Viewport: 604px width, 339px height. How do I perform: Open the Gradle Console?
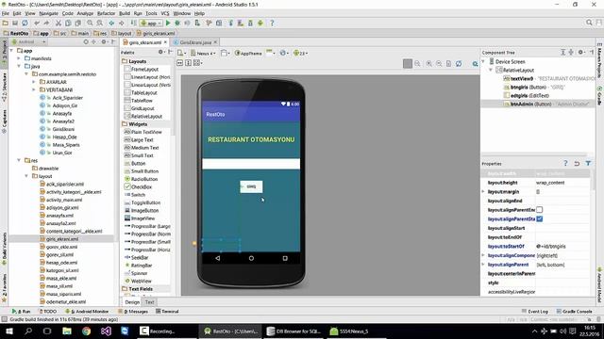click(574, 312)
